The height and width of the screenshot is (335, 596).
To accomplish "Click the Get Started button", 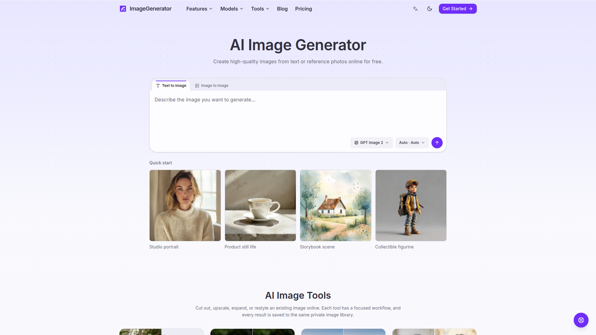I will [458, 9].
